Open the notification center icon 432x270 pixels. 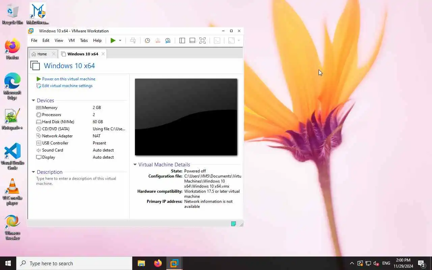pos(422,263)
